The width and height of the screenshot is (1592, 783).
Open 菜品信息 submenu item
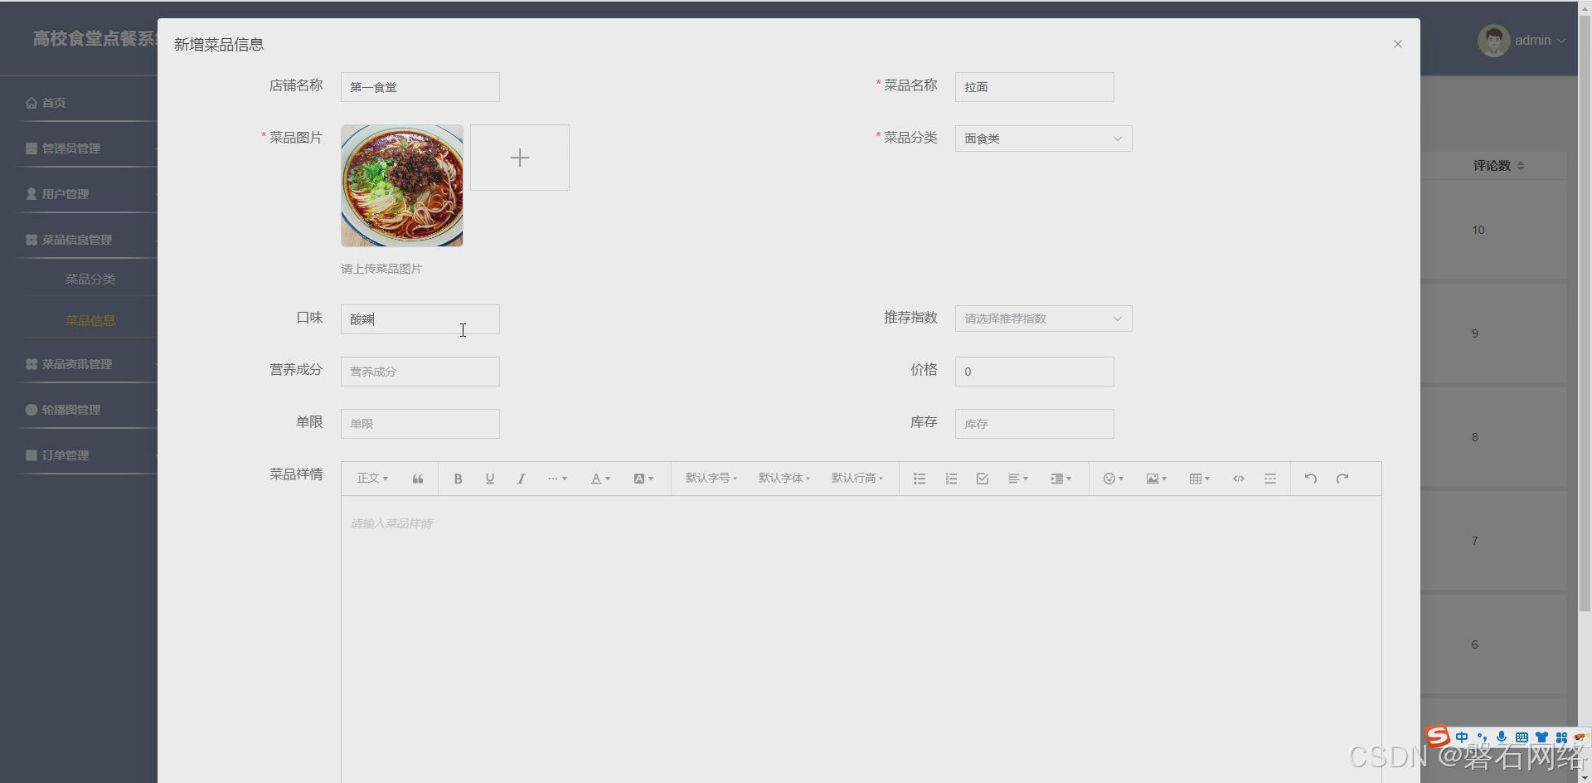[x=90, y=321]
